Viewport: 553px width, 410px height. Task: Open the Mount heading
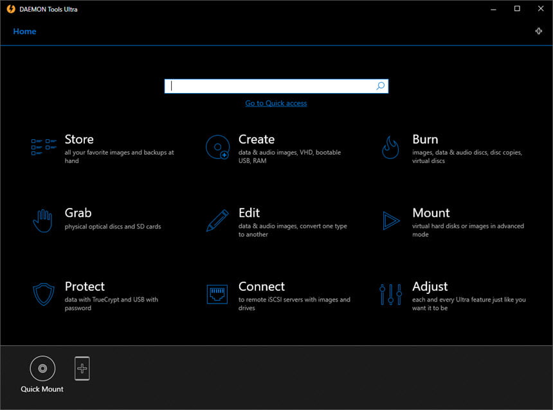(431, 213)
